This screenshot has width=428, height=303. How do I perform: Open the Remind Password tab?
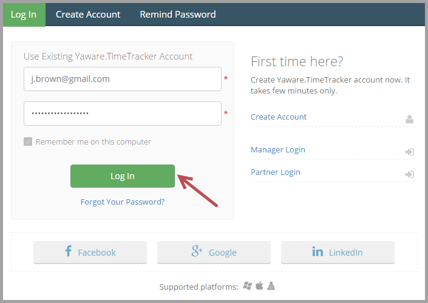(x=178, y=15)
